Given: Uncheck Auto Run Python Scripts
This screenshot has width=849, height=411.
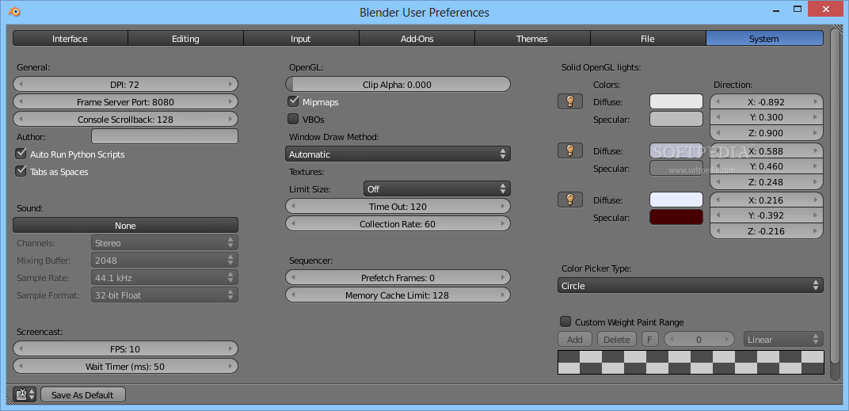Looking at the screenshot, I should click(21, 154).
